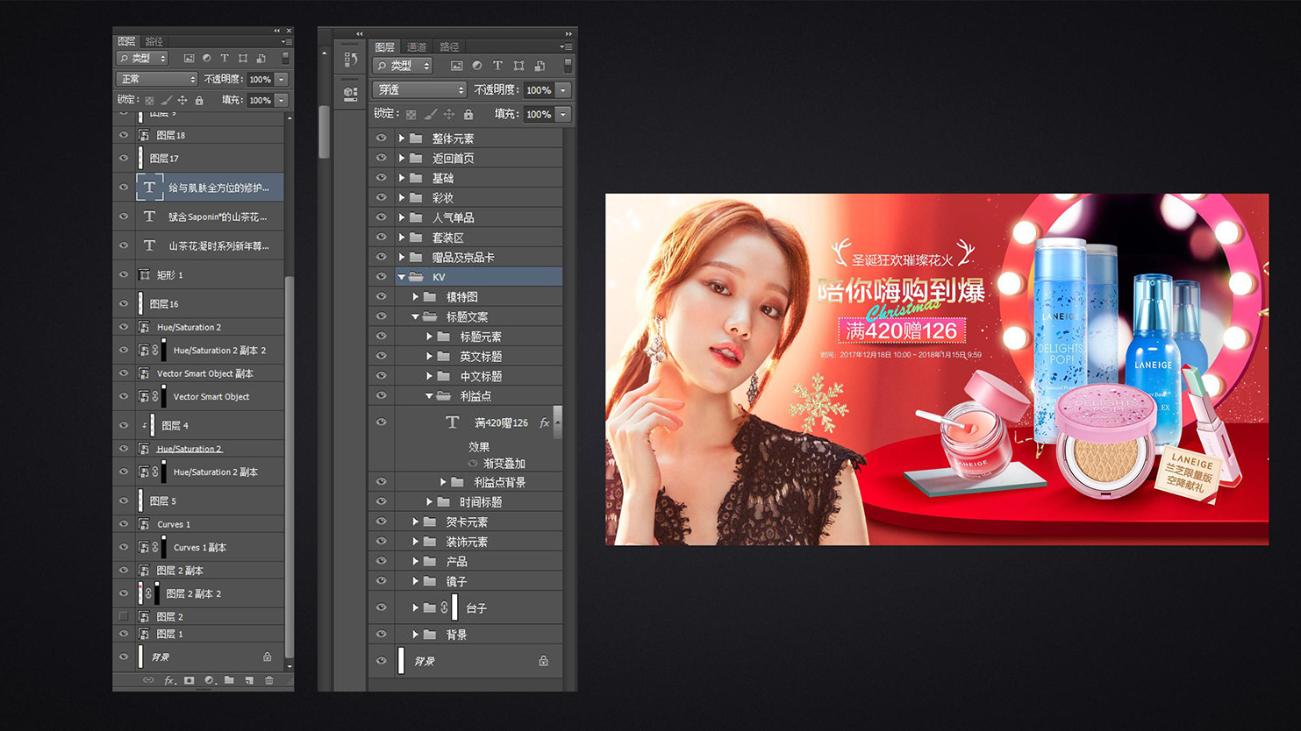This screenshot has width=1301, height=731.
Task: Lock position in left layers panel
Action: tap(182, 101)
